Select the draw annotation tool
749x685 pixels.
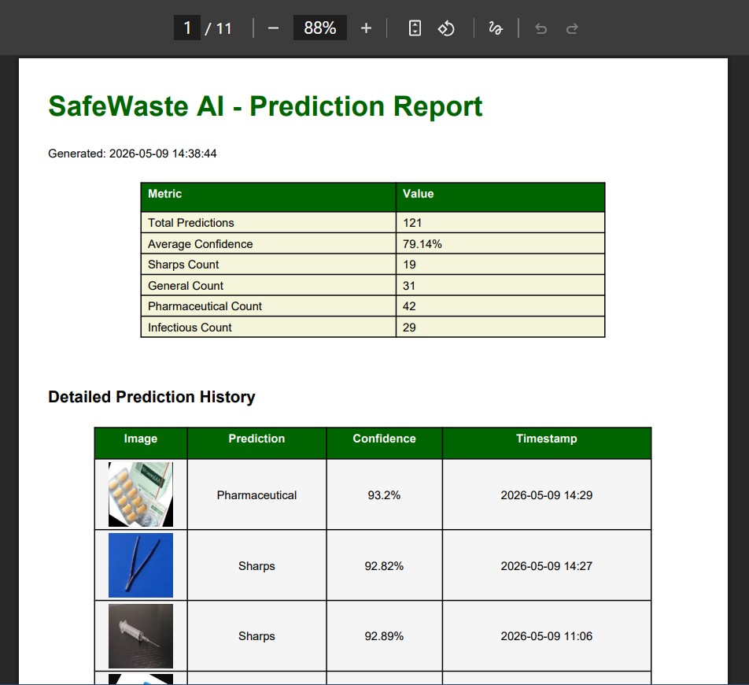click(496, 28)
